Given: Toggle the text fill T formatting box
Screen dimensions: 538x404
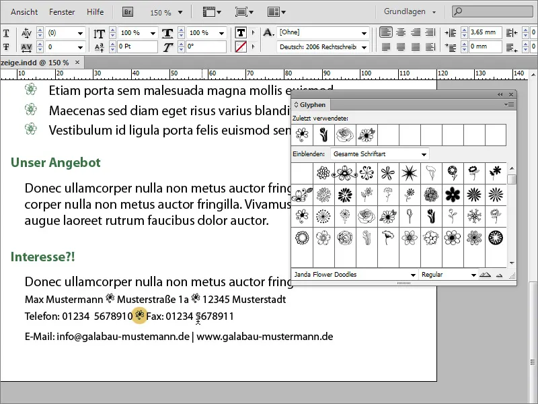Looking at the screenshot, I should click(x=241, y=32).
